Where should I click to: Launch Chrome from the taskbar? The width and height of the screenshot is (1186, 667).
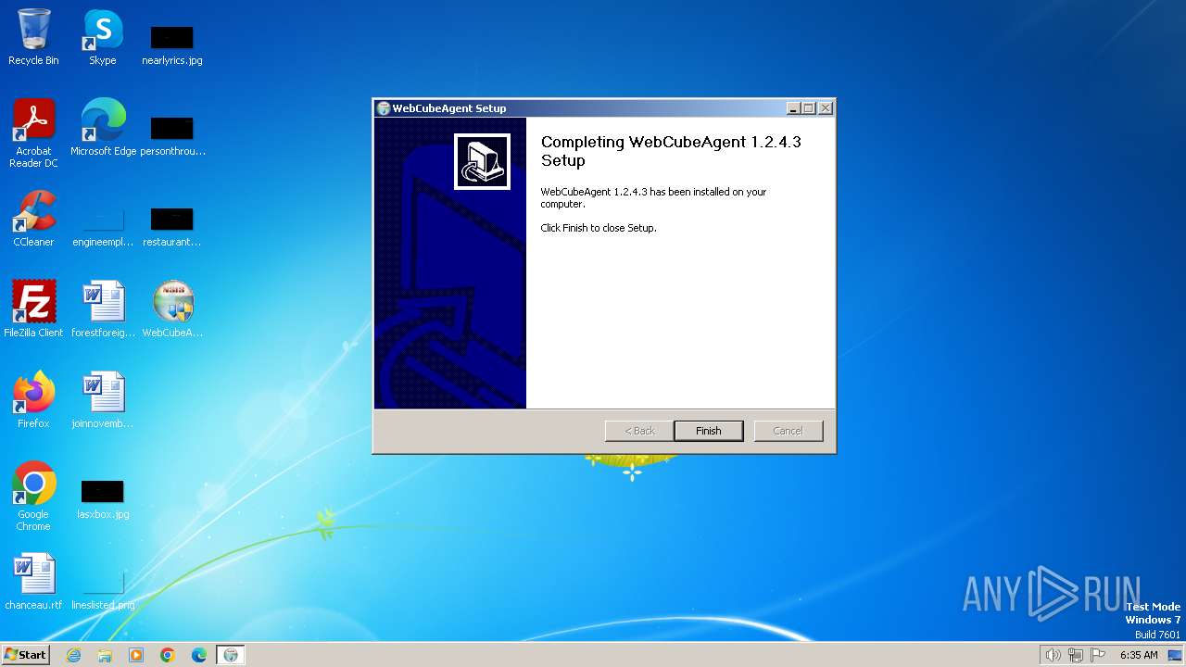pos(168,655)
